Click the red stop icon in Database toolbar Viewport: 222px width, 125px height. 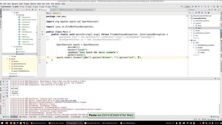[x=202, y=13]
